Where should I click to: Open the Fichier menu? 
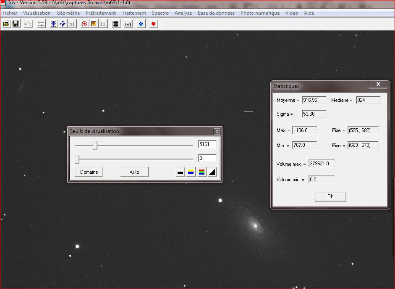coord(10,13)
